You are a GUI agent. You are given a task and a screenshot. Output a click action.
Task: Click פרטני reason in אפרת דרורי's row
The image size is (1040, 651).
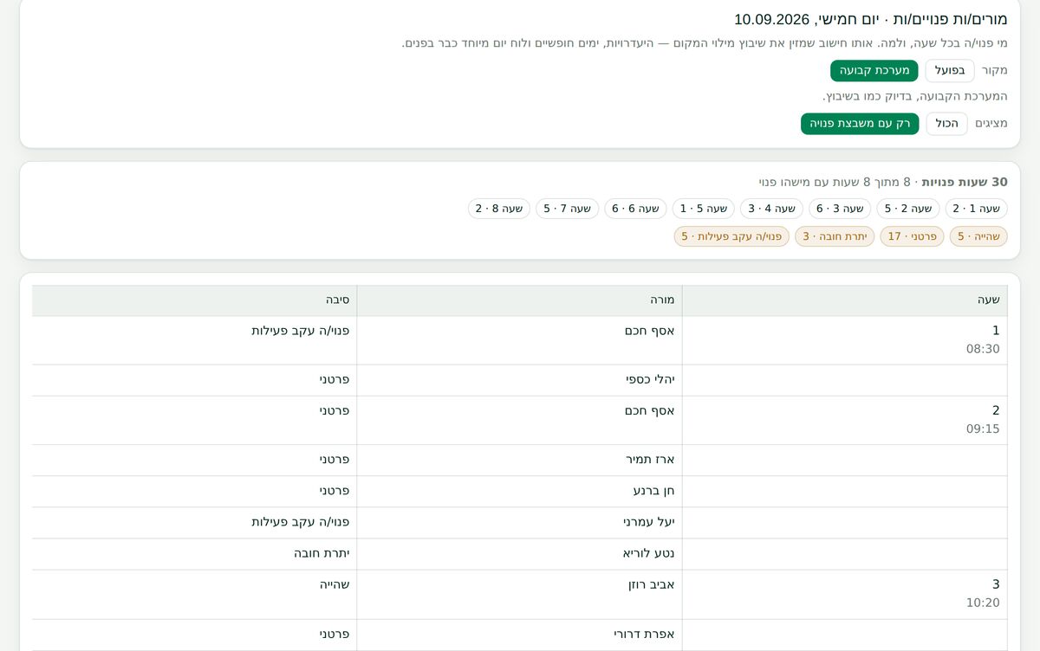335,634
